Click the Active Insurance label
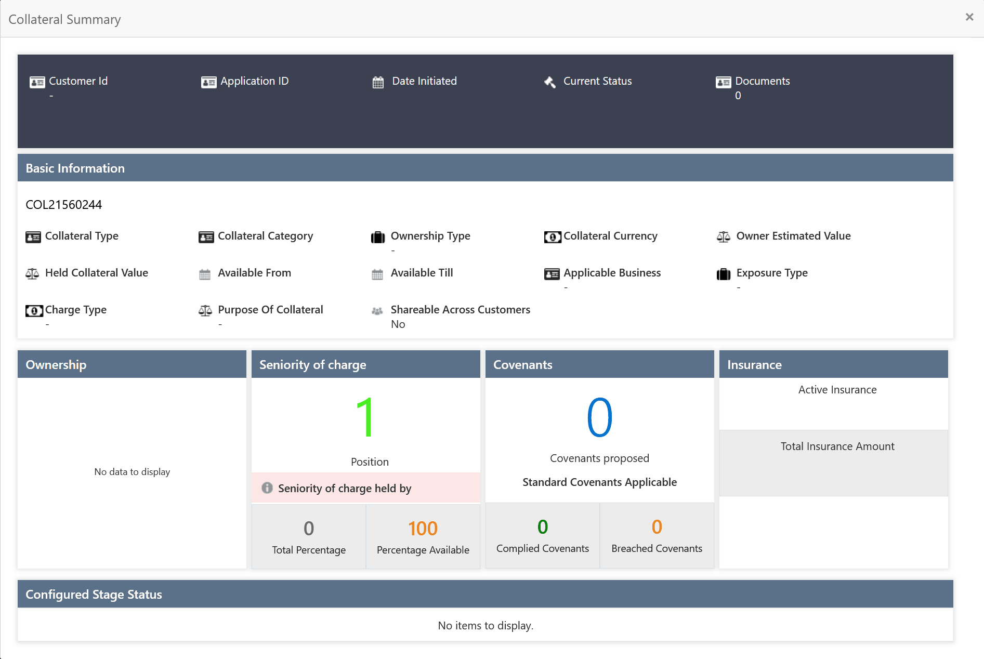This screenshot has height=659, width=984. [x=837, y=390]
